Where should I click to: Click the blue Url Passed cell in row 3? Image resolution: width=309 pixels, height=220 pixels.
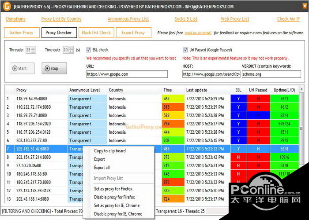click(258, 115)
